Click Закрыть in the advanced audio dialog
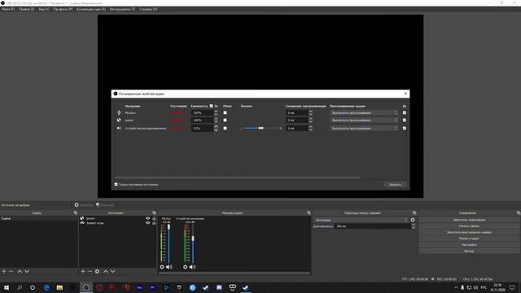 point(395,185)
